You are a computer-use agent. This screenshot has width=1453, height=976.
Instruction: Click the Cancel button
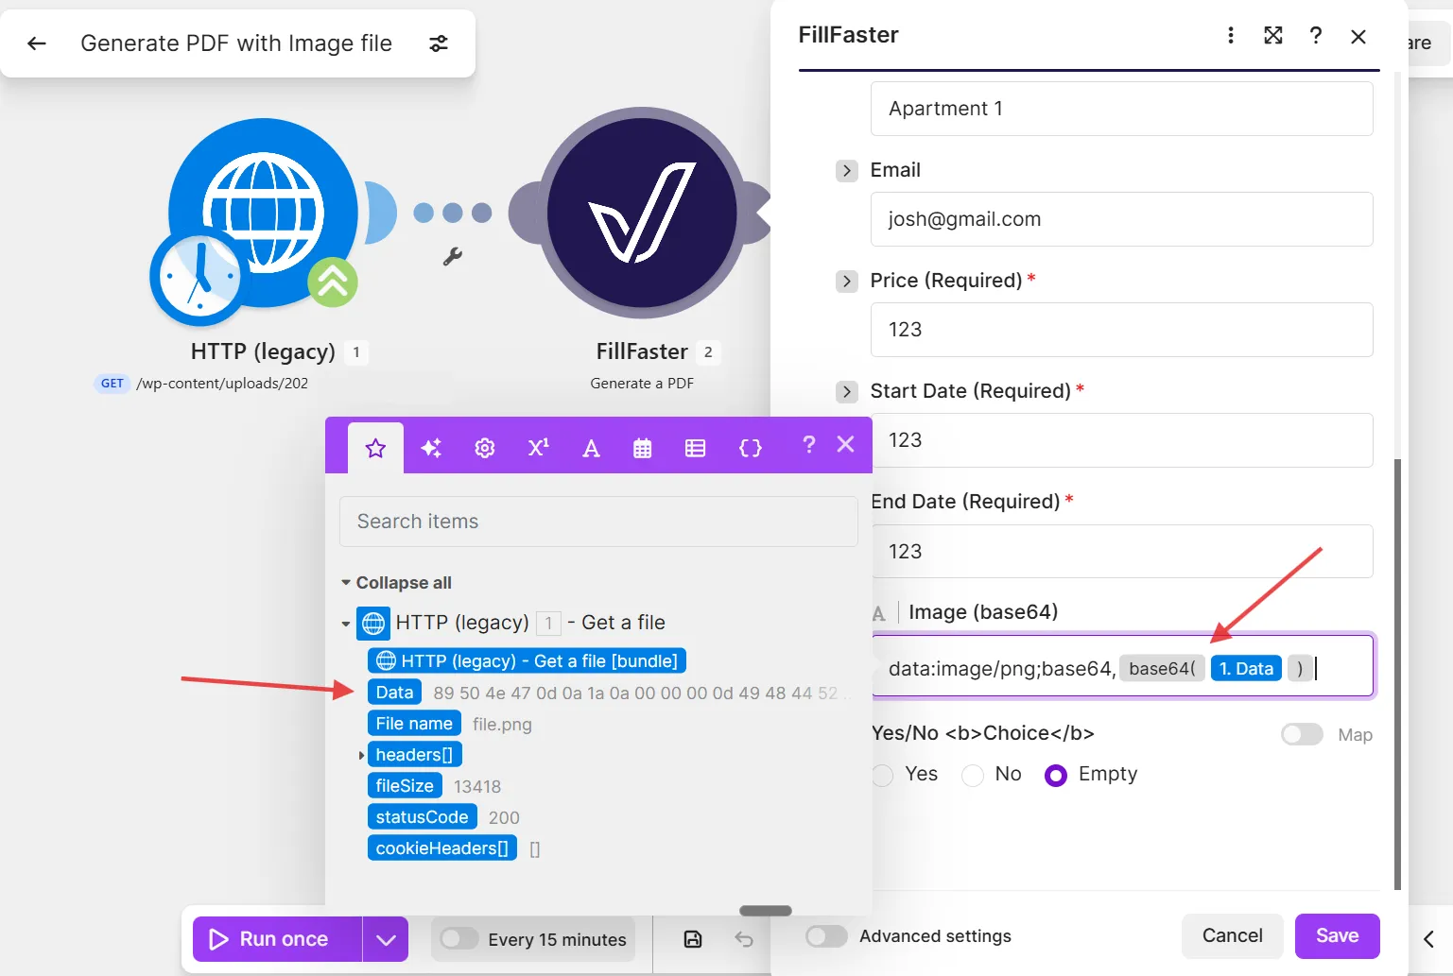click(x=1232, y=935)
